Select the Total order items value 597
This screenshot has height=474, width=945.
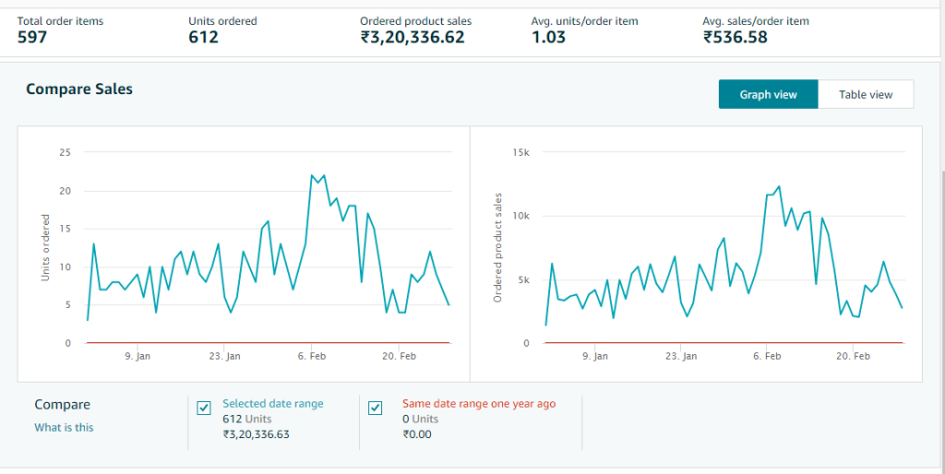point(33,37)
